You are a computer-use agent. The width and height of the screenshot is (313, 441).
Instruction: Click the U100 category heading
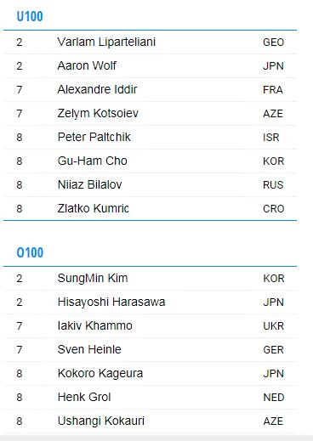point(30,16)
